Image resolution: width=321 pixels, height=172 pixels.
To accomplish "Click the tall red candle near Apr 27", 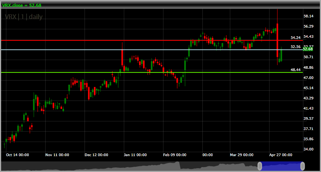I will coord(277,40).
